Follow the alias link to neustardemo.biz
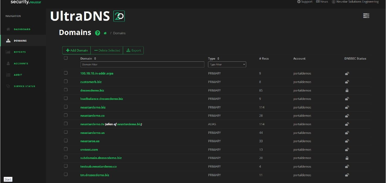 click(x=129, y=124)
